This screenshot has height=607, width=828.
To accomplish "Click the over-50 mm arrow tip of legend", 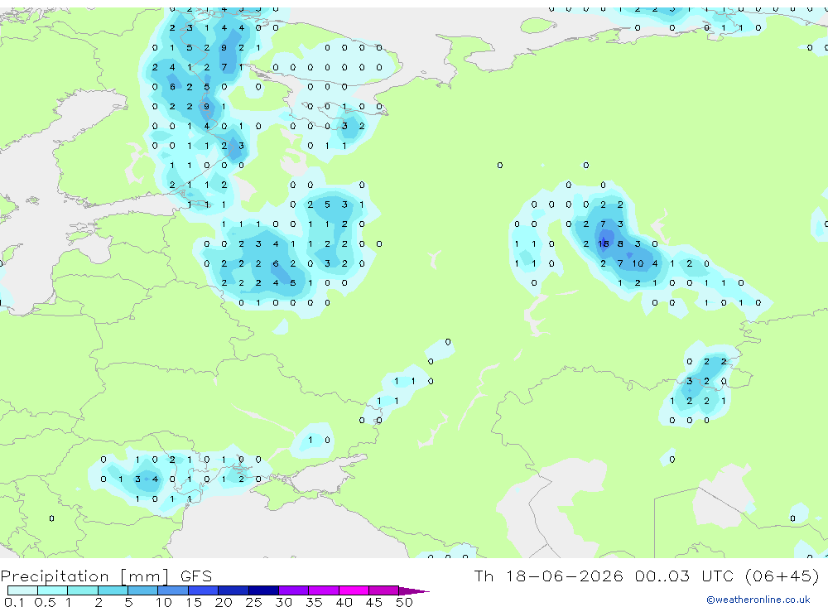I will (x=414, y=591).
